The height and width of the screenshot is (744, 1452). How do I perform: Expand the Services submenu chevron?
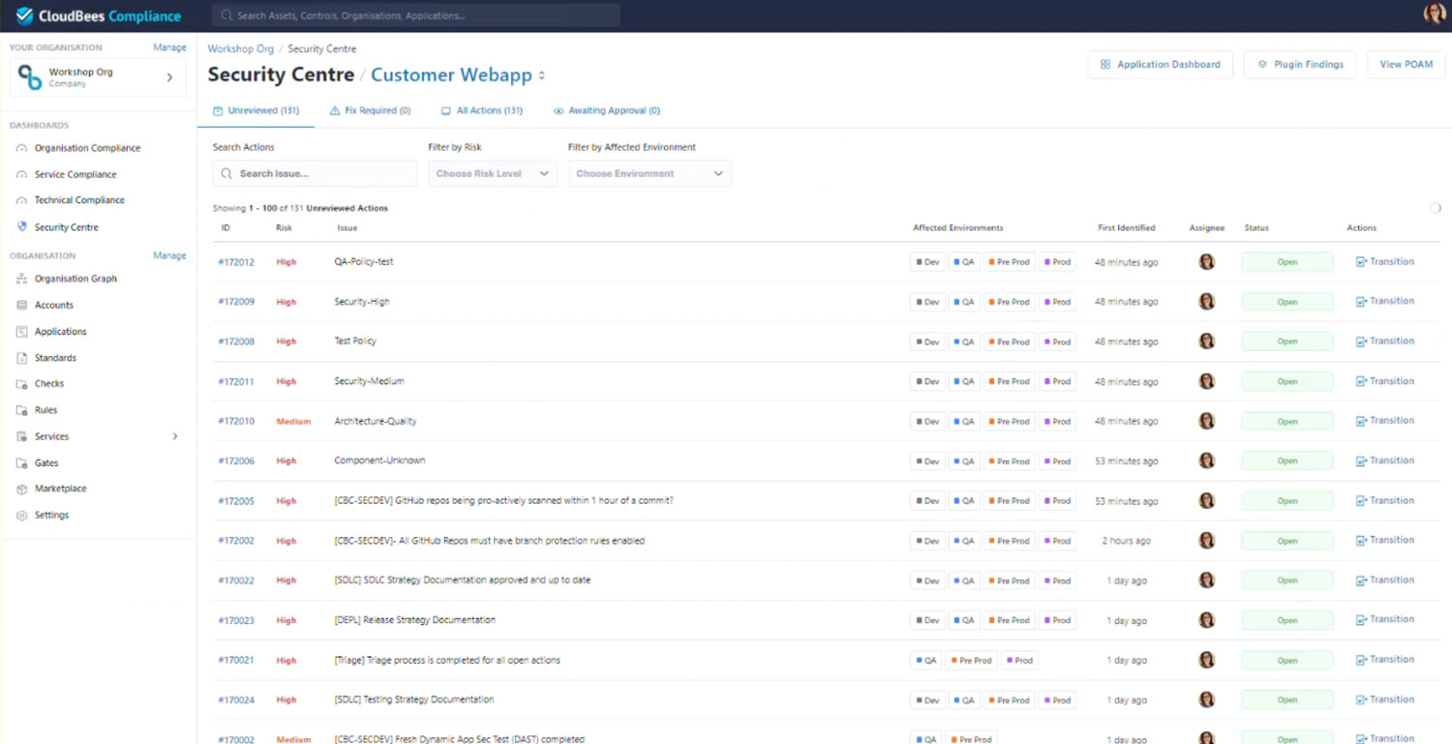(x=175, y=436)
